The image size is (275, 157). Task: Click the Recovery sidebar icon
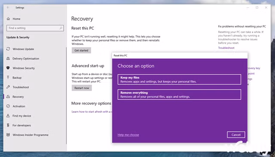click(8, 97)
